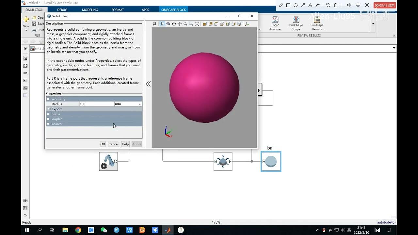Image resolution: width=418 pixels, height=235 pixels.
Task: Open Windows Start menu
Action: [27, 230]
